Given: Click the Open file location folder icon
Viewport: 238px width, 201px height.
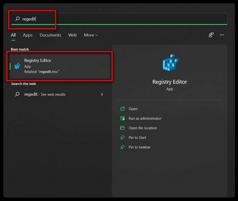Looking at the screenshot, I should 122,128.
